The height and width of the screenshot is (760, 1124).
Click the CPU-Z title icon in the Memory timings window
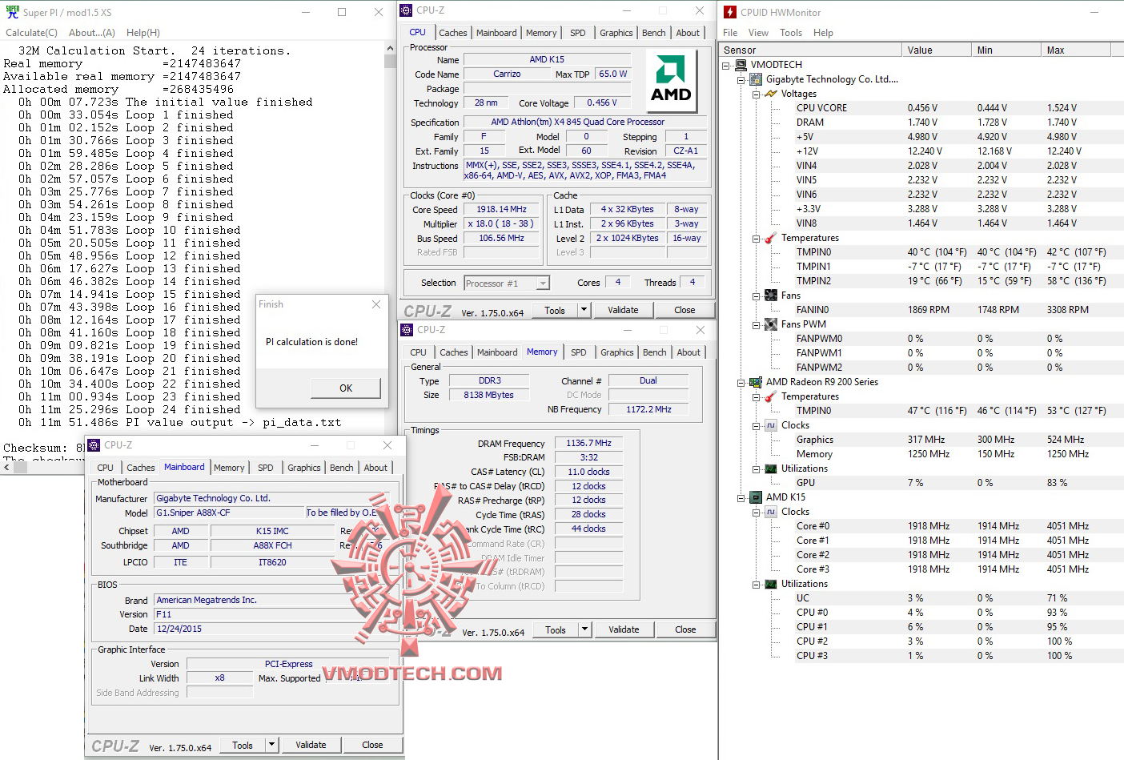click(407, 330)
